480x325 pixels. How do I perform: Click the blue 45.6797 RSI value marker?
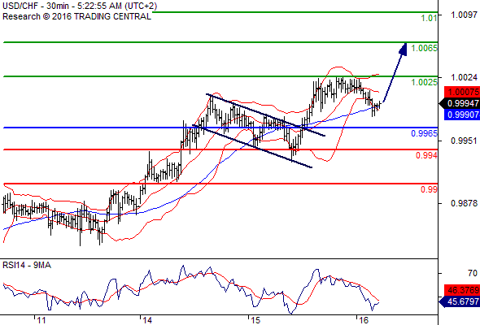pos(460,301)
